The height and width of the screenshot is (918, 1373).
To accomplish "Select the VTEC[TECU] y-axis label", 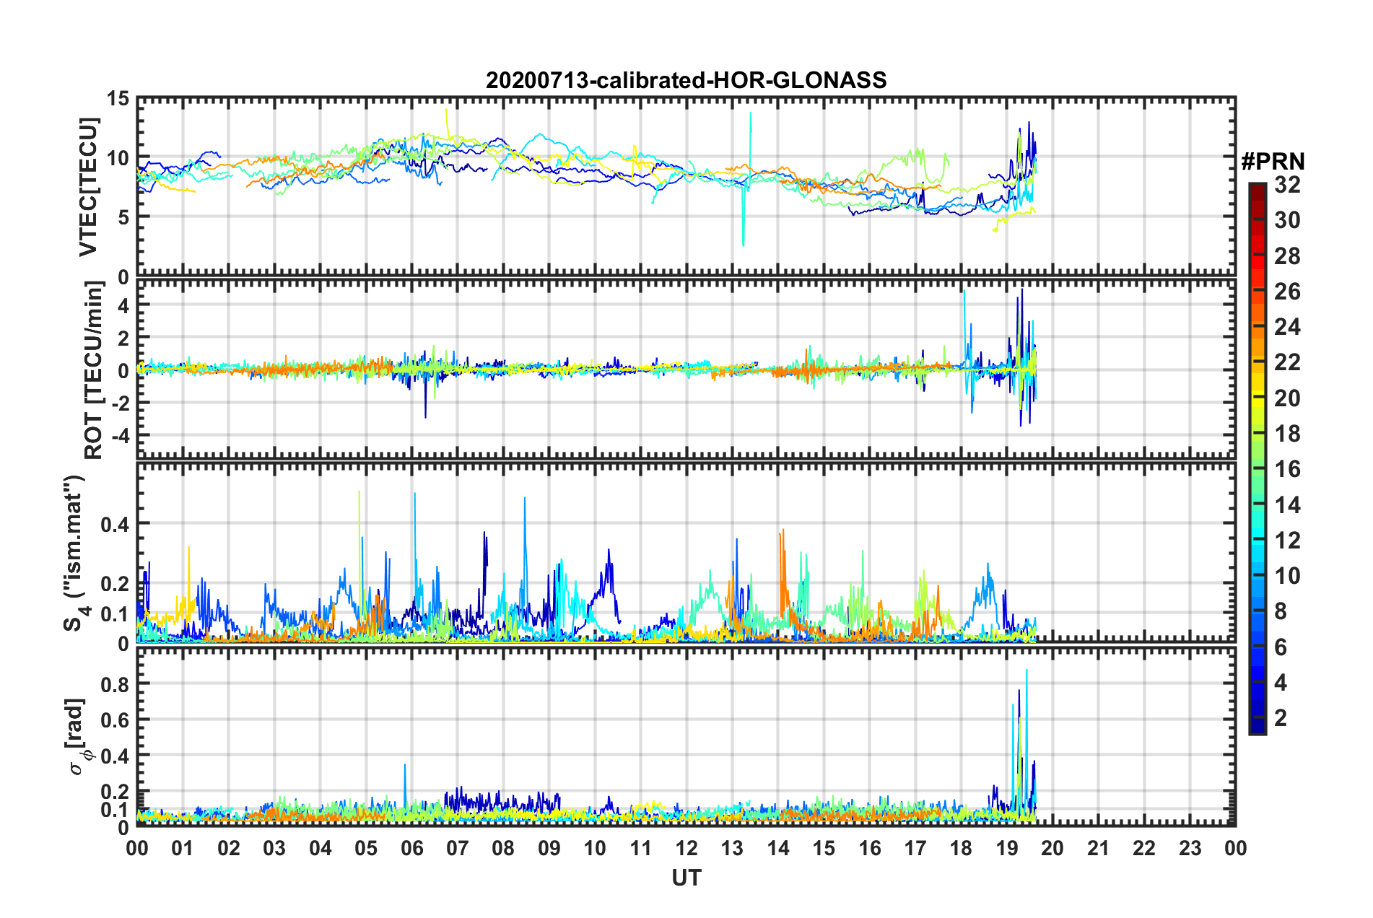I will (x=88, y=187).
